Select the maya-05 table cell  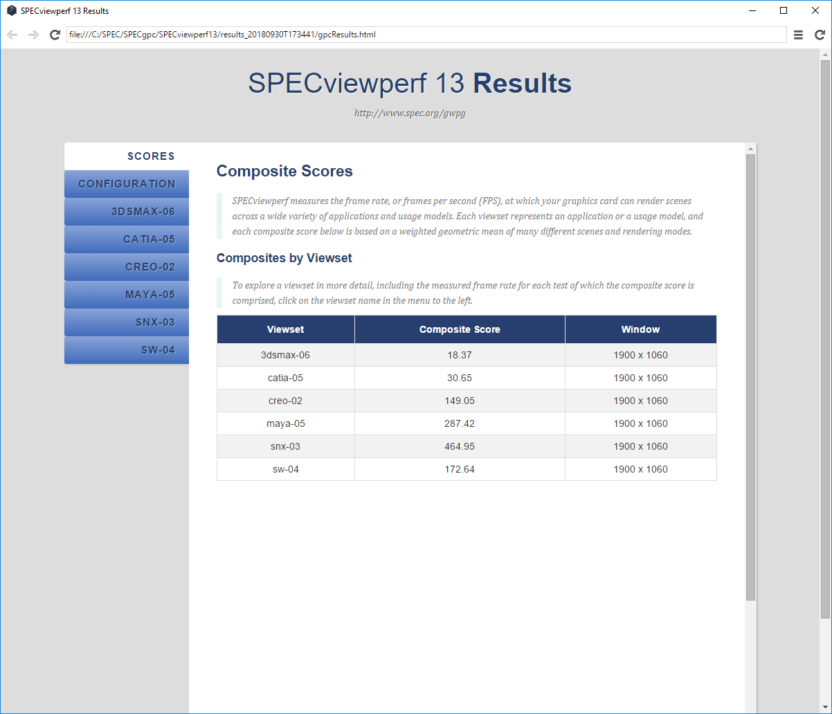(x=286, y=423)
